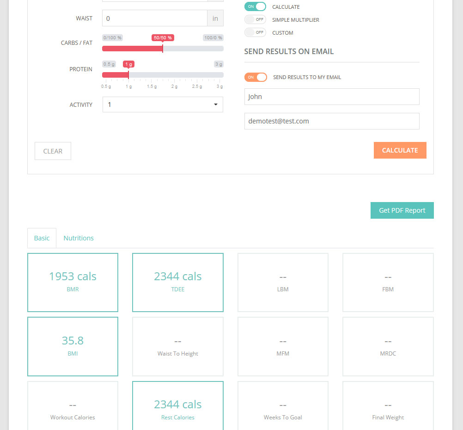Click the Protein slider handle
This screenshot has height=430, width=463.
point(128,75)
